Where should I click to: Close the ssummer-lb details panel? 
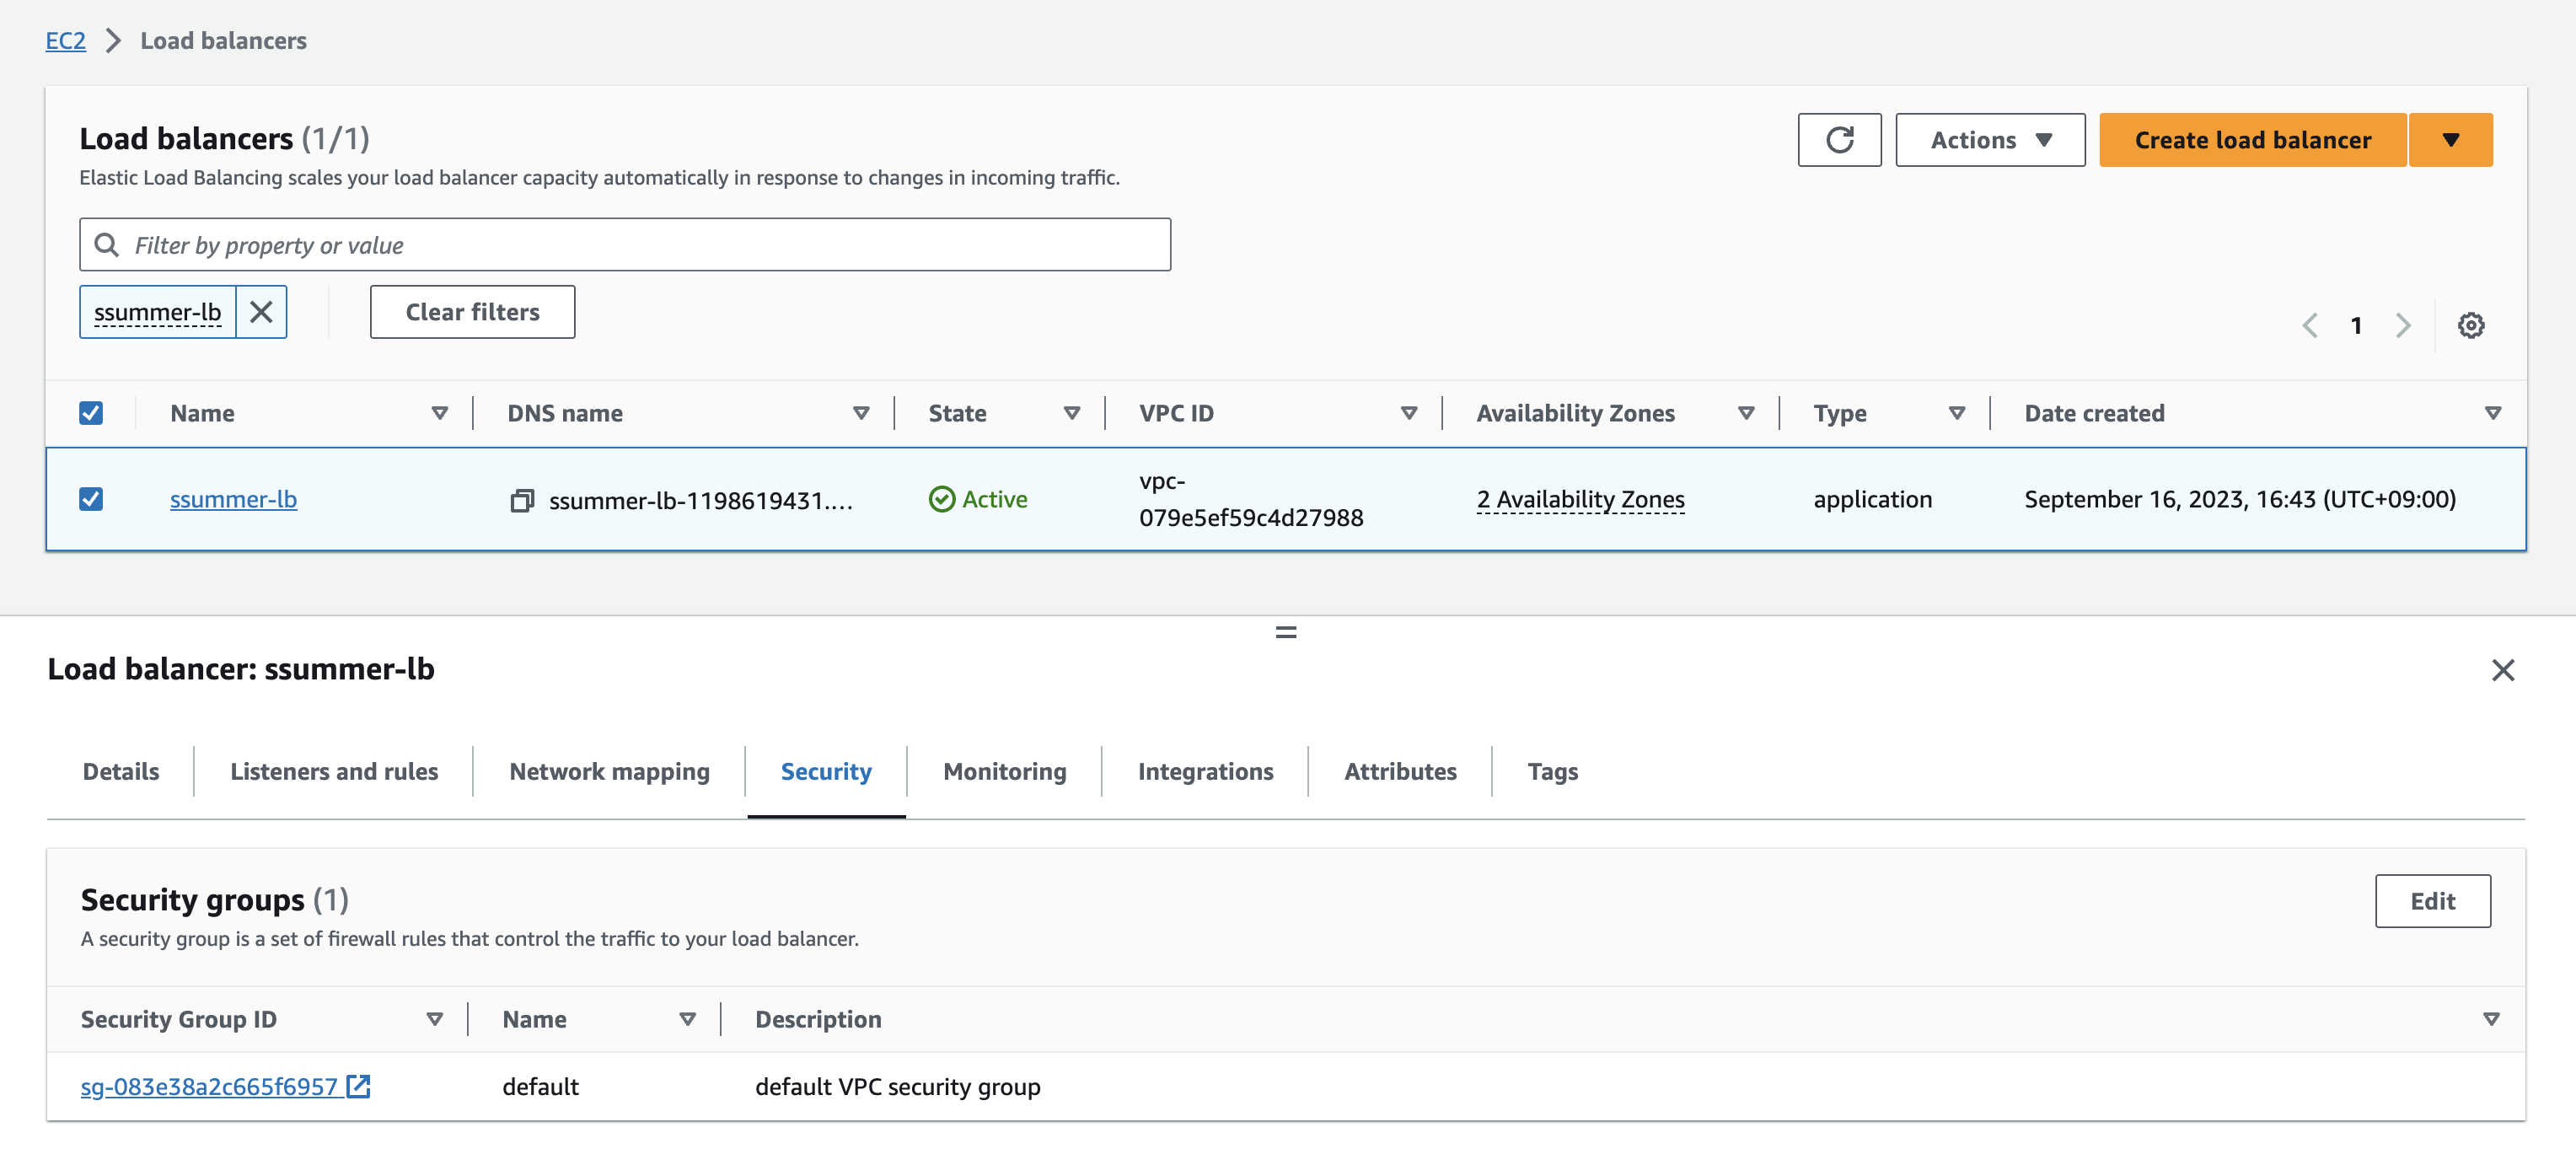click(x=2502, y=670)
